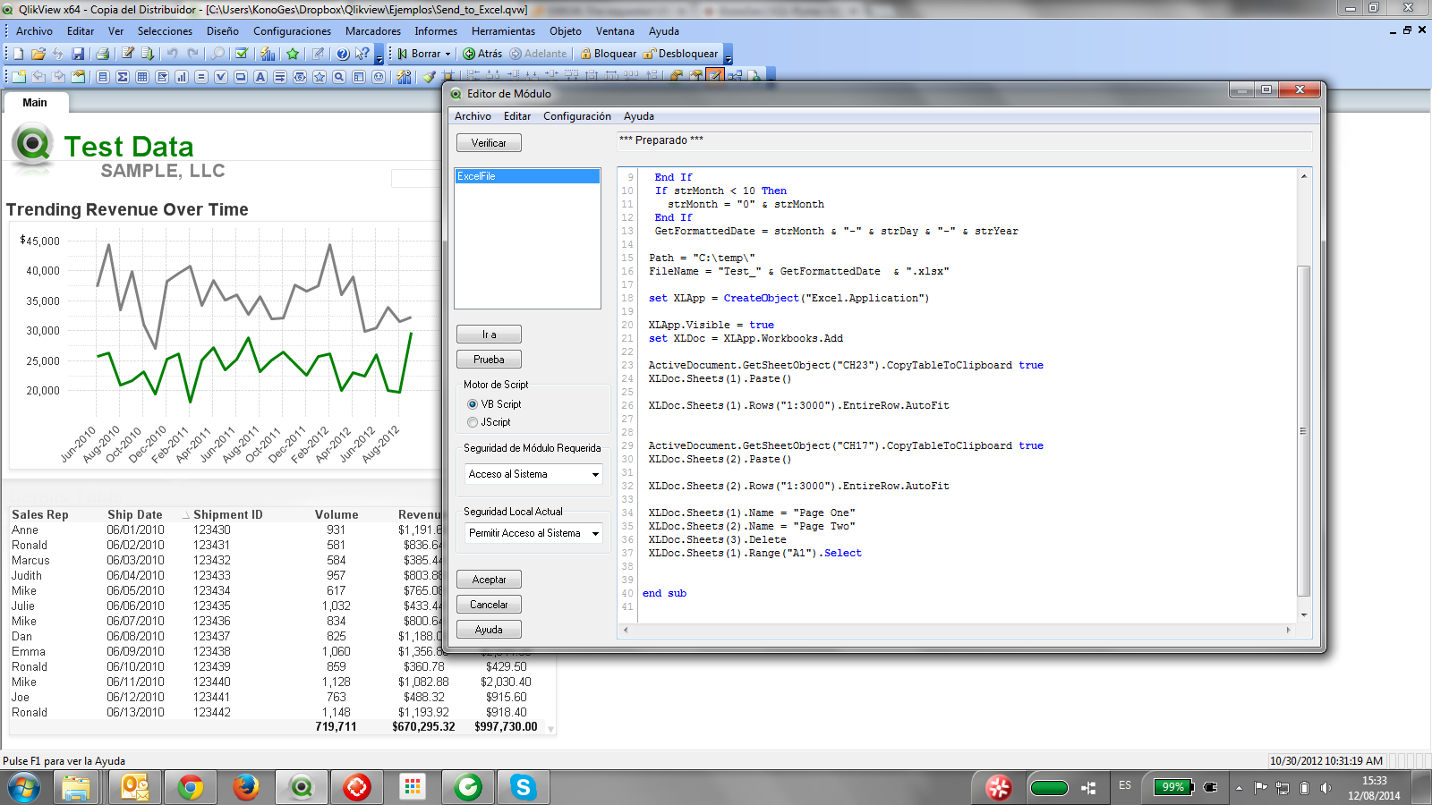Screen dimensions: 1432x805
Task: Click the Prueba button
Action: click(489, 360)
